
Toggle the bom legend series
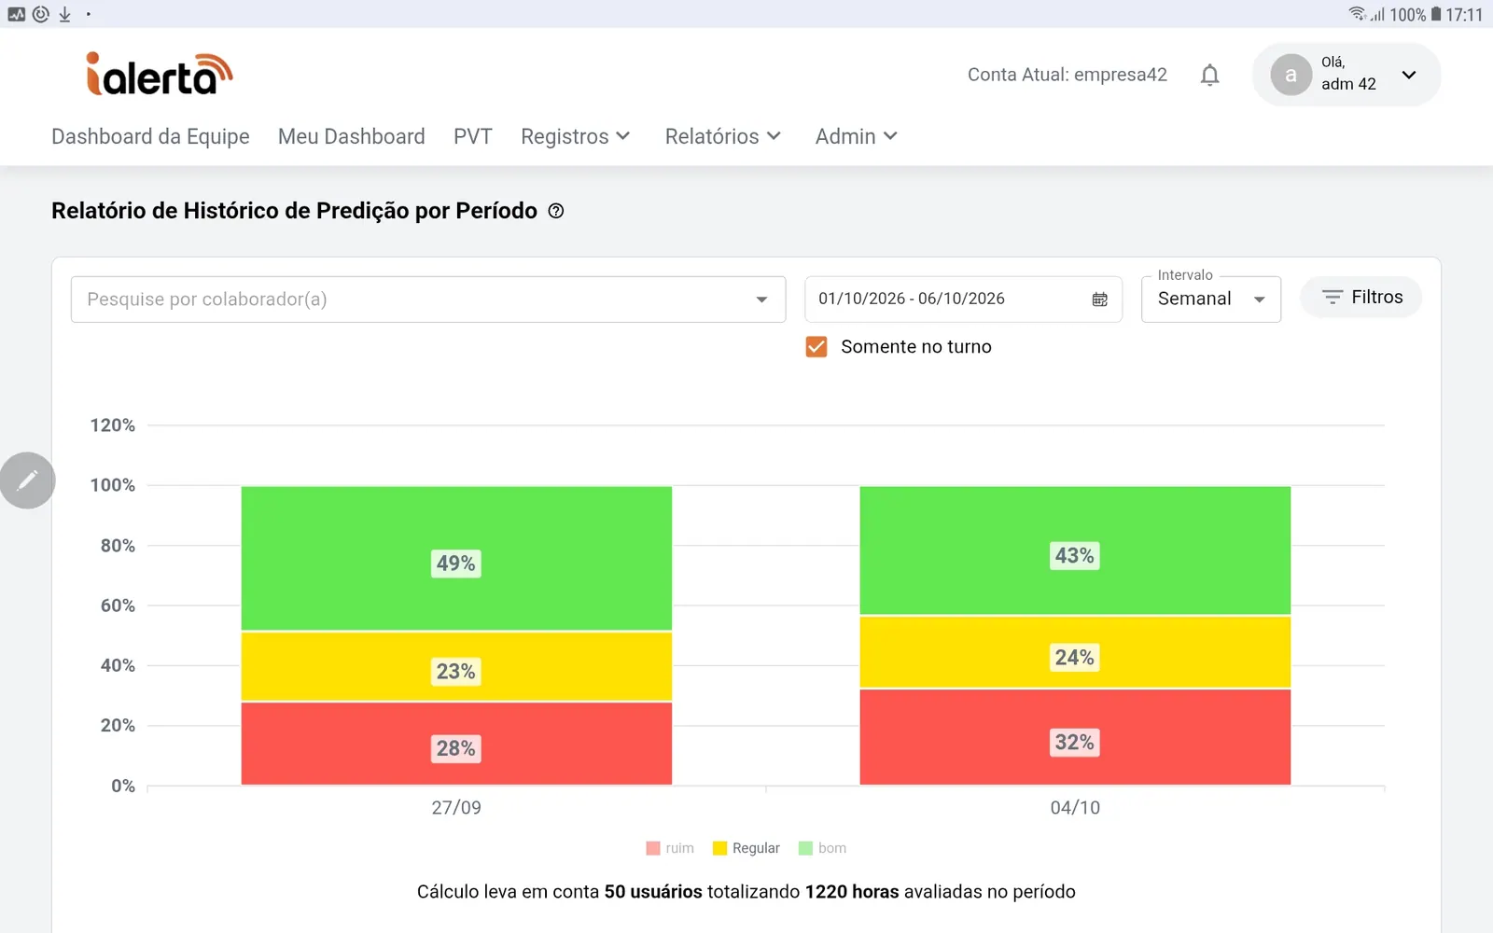tap(822, 848)
